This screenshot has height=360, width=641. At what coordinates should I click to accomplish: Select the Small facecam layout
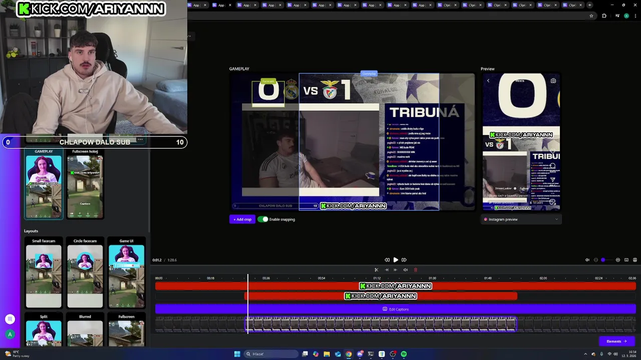pyautogui.click(x=44, y=273)
